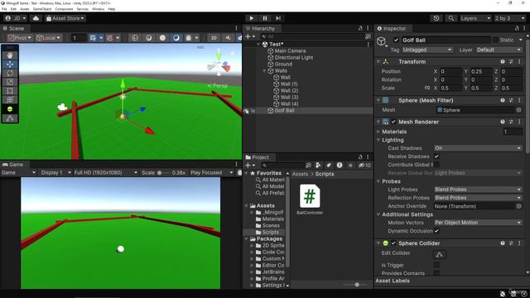
Task: Open the Full HD resolution dropdown
Action: click(x=105, y=173)
